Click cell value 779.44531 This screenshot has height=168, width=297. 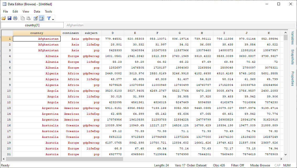(x=113, y=39)
